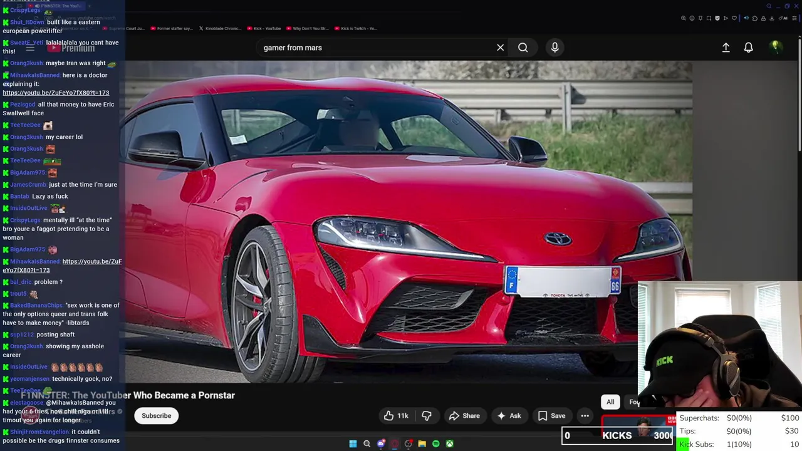Open the YouTube account avatar menu
802x451 pixels.
tap(775, 47)
